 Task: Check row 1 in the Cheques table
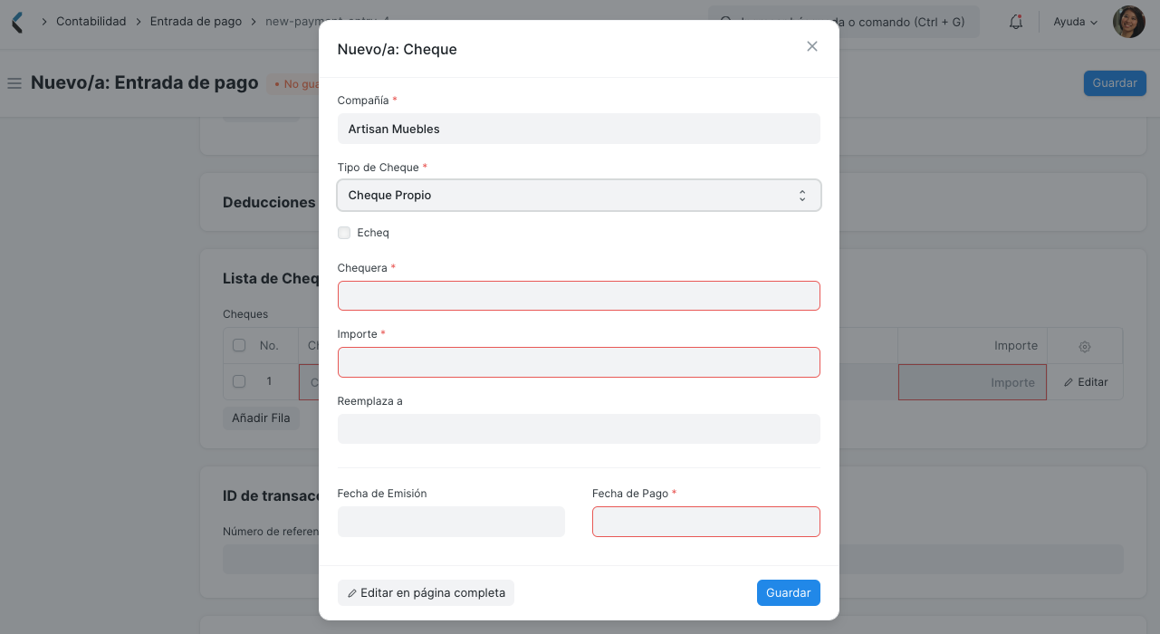(238, 381)
